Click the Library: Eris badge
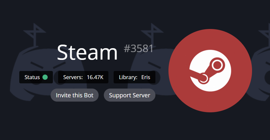 pyautogui.click(x=135, y=77)
